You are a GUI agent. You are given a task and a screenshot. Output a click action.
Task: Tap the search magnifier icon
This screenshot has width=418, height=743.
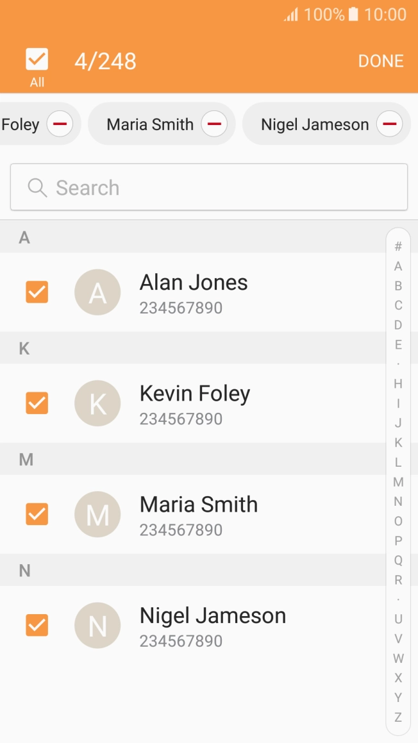point(37,188)
